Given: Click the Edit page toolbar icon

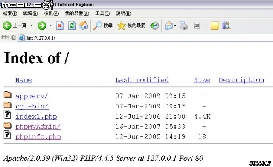Looking at the screenshot, I should click(197, 25).
